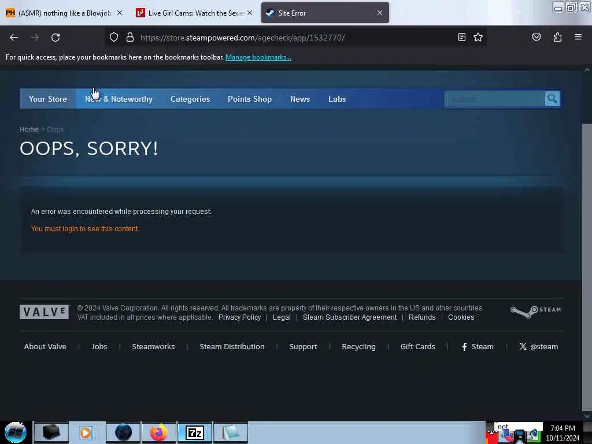This screenshot has width=592, height=444.
Task: Open the media player taskbar icon
Action: (x=87, y=432)
